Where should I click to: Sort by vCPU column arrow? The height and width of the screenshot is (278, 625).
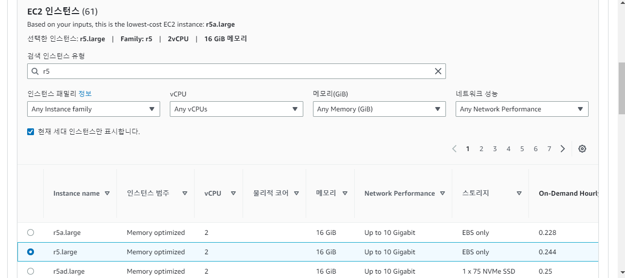click(233, 193)
